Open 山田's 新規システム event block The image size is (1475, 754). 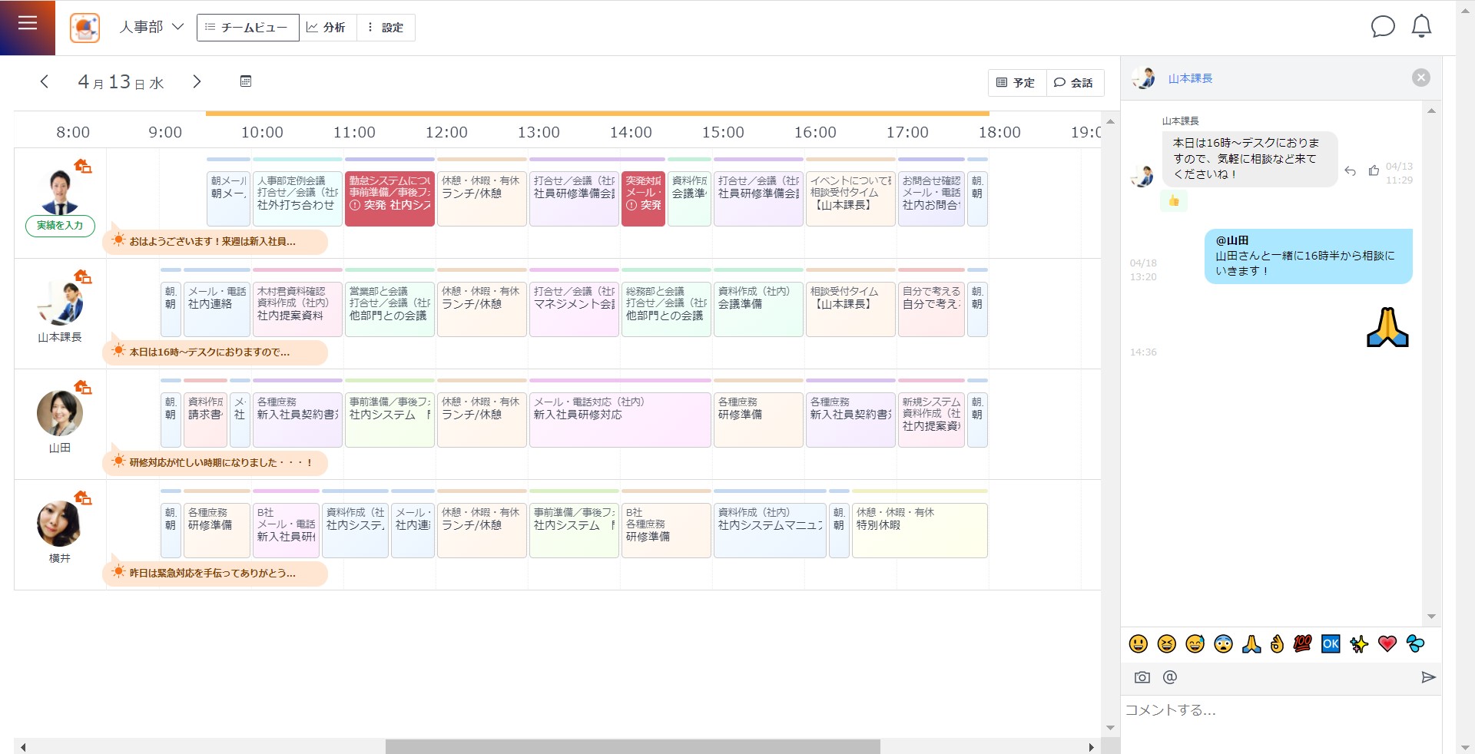click(931, 419)
